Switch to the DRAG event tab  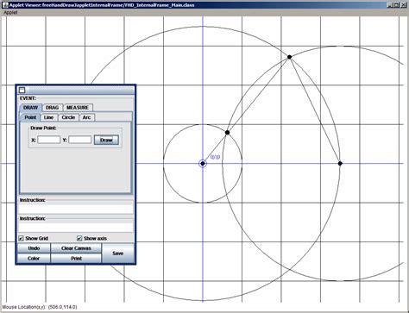coord(52,108)
